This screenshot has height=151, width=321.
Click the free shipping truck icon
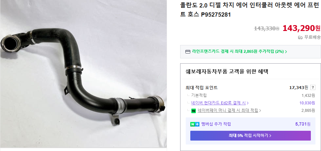300,38
